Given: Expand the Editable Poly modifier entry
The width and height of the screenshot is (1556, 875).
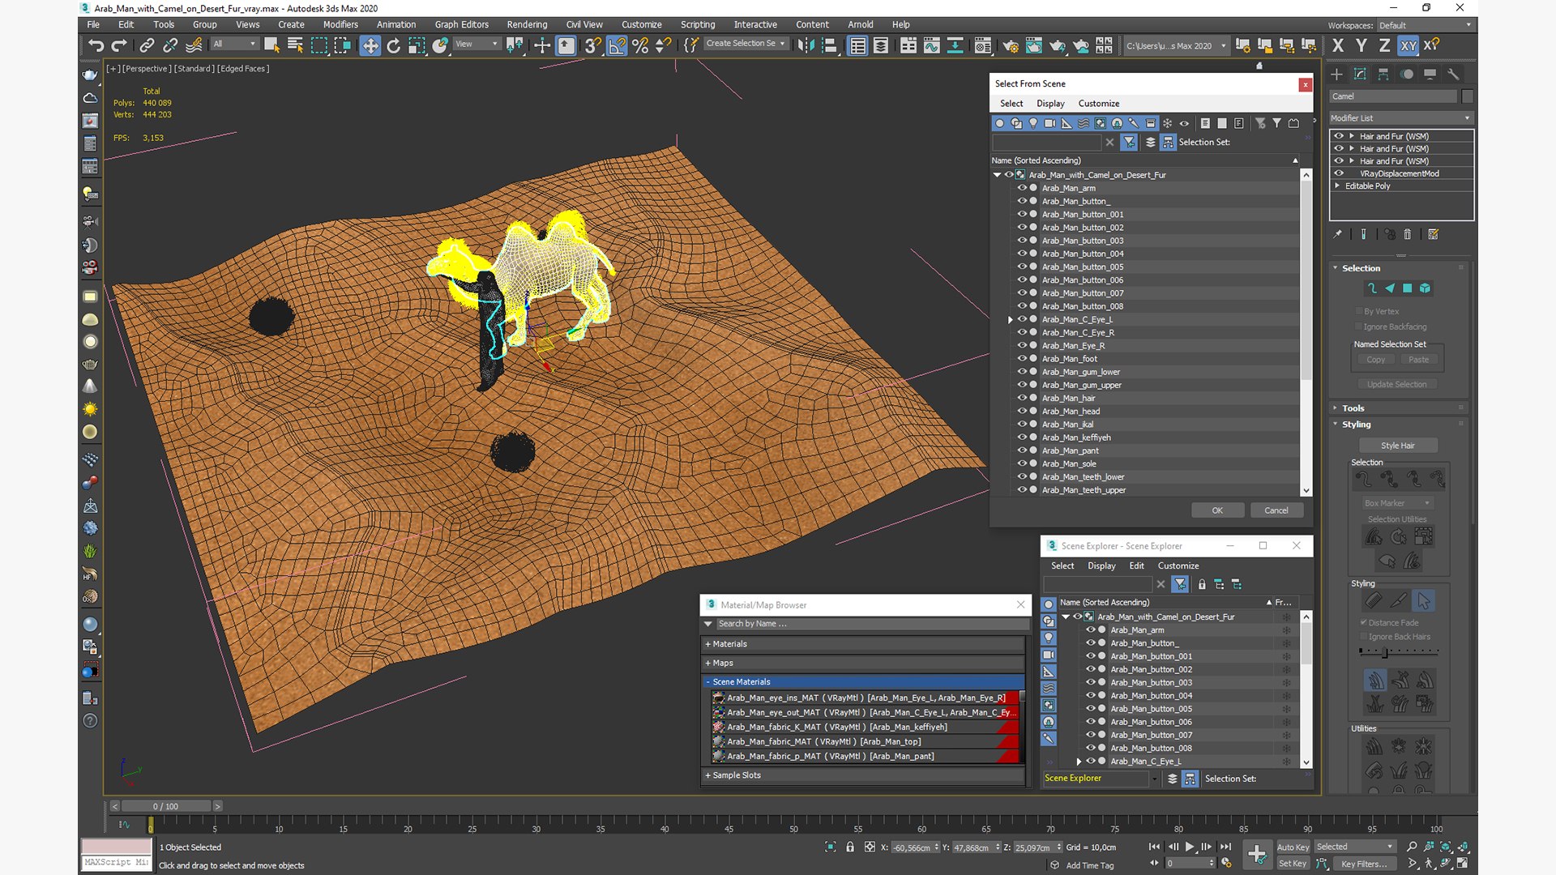Looking at the screenshot, I should 1337,186.
